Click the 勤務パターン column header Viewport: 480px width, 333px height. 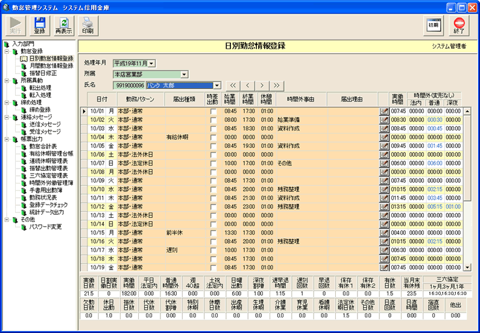[x=141, y=100]
